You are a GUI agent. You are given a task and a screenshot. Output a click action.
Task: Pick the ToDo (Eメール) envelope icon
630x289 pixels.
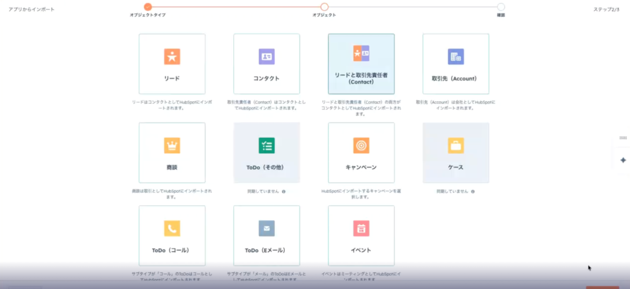click(266, 228)
